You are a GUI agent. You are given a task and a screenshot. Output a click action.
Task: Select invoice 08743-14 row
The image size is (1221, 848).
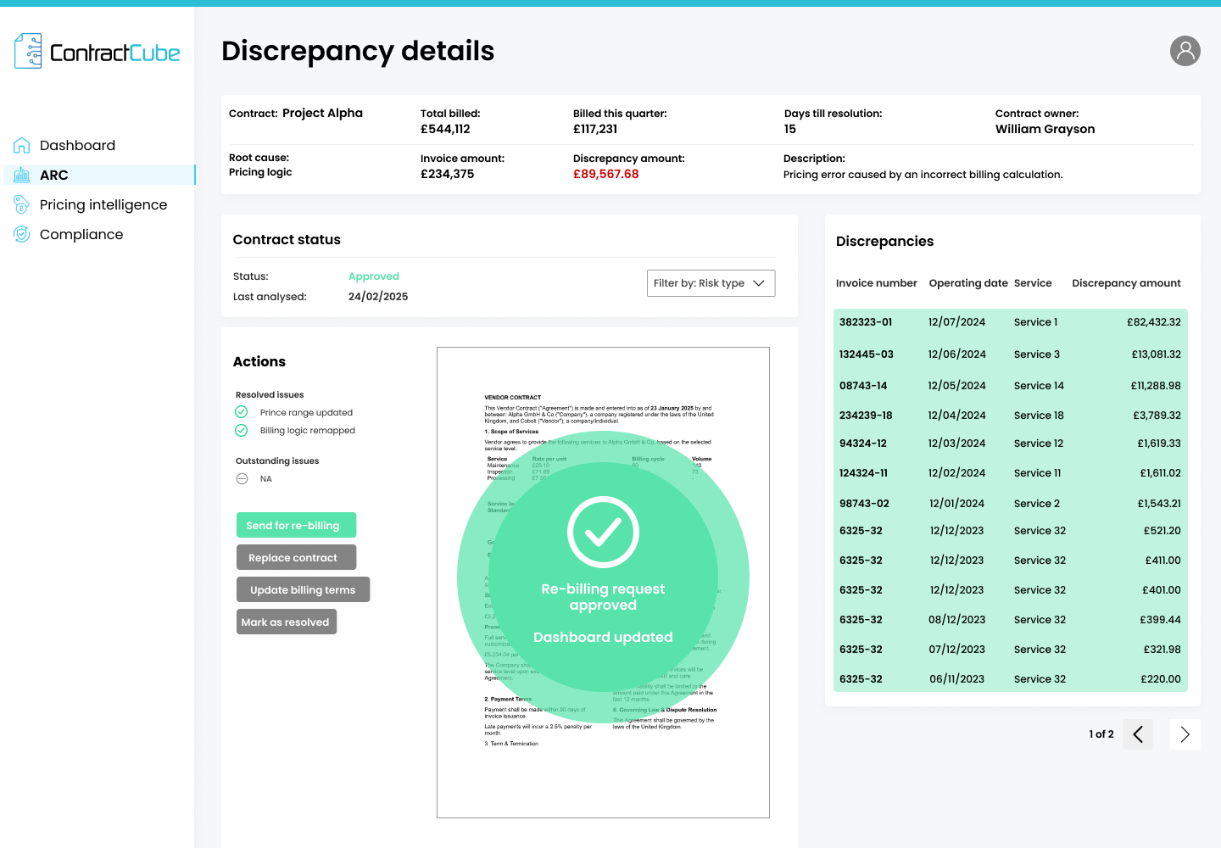click(x=1011, y=386)
